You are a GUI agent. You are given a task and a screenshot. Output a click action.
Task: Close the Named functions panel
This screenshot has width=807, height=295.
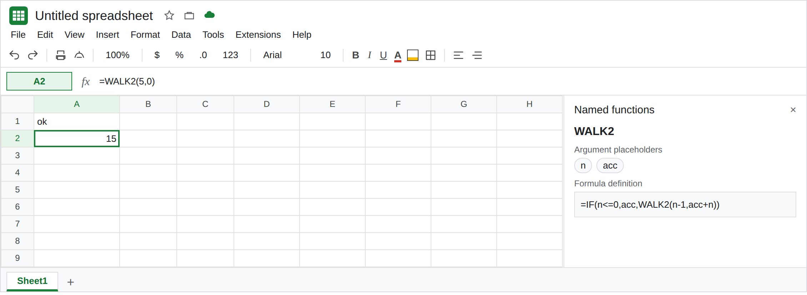[x=793, y=110]
